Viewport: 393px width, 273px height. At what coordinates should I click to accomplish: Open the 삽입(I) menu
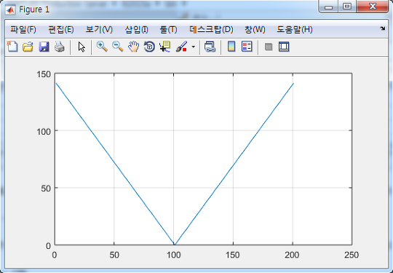tap(136, 30)
